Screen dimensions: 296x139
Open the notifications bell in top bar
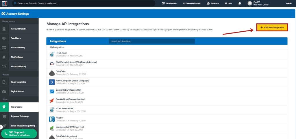[240, 3]
